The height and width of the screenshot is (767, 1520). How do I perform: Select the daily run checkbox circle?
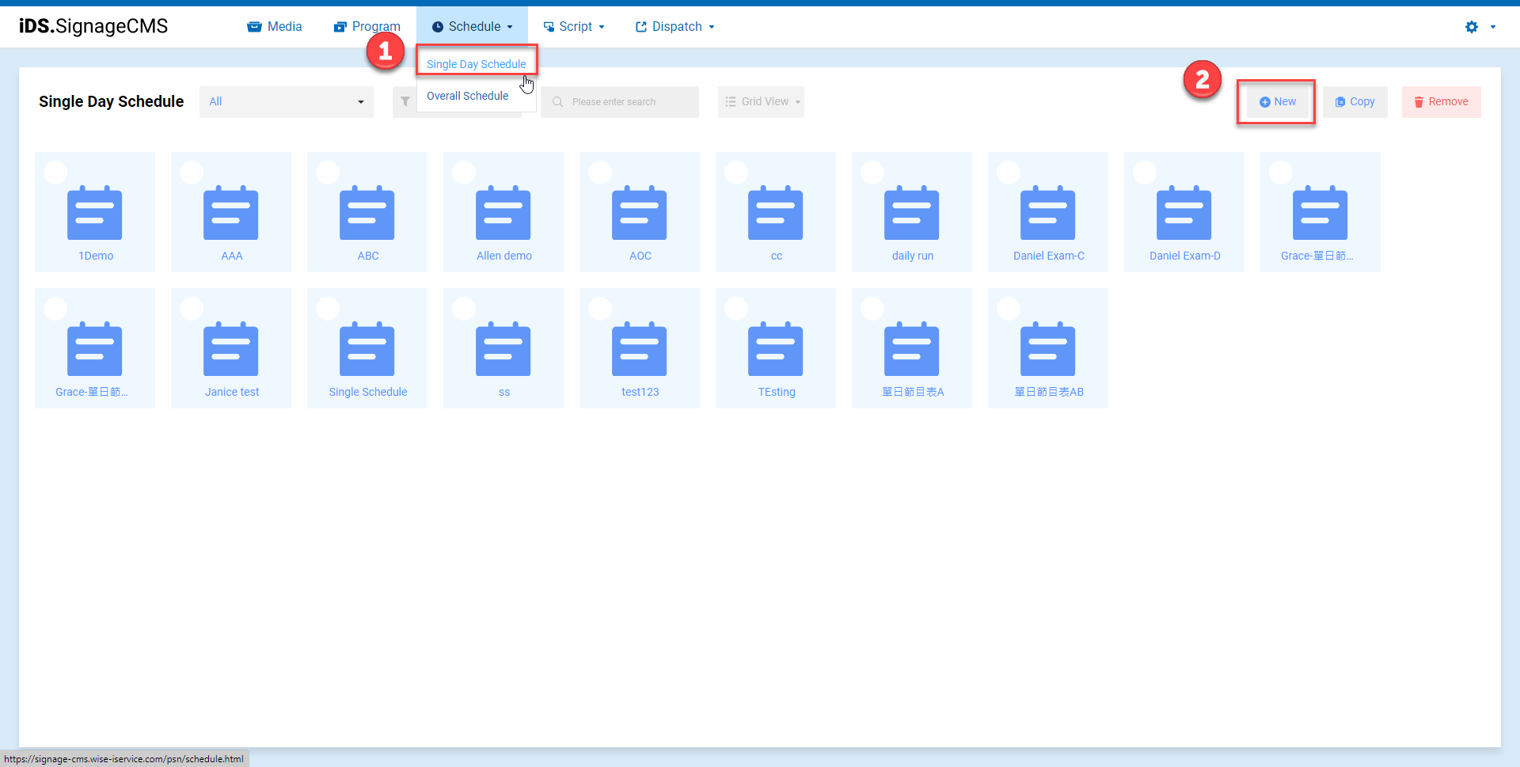(x=872, y=173)
